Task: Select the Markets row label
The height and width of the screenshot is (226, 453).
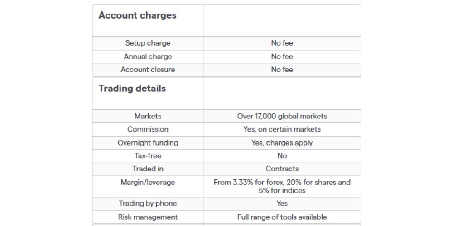Action: click(148, 116)
